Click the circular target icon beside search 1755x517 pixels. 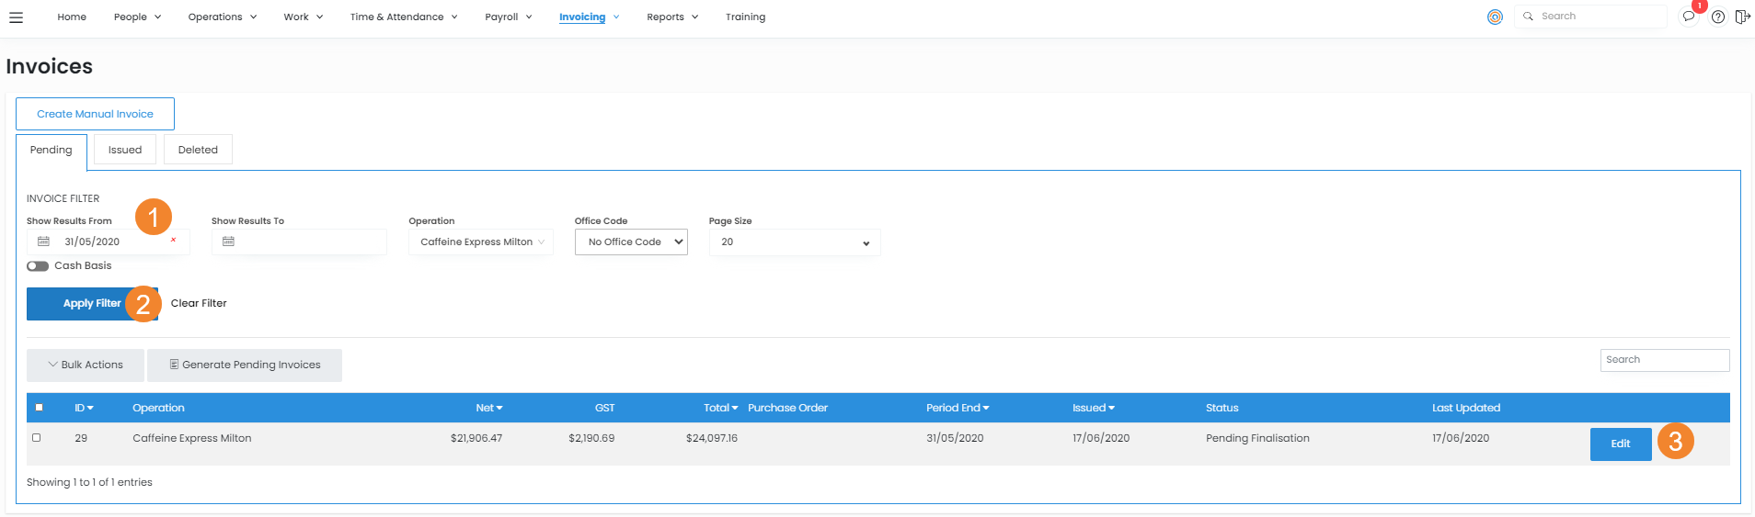(x=1495, y=17)
